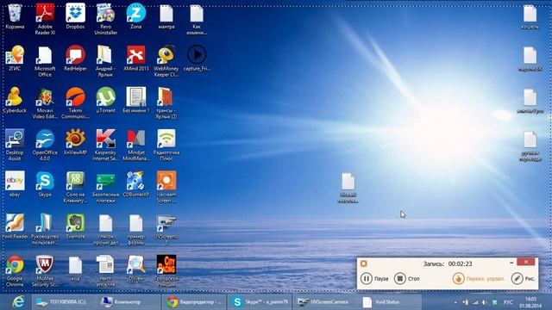The width and height of the screenshot is (552, 310).
Task: Select the DjView desktop icon
Action: (136, 269)
